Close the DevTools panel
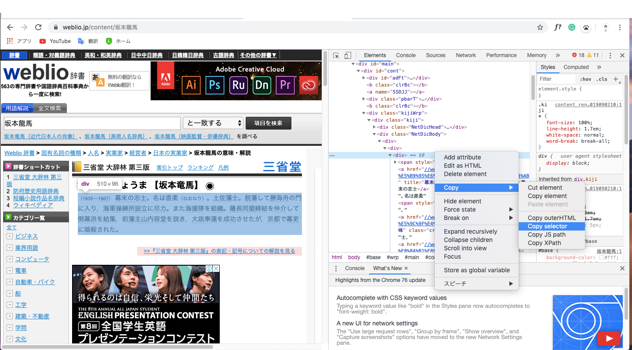Image resolution: width=632 pixels, height=350 pixels. click(622, 55)
